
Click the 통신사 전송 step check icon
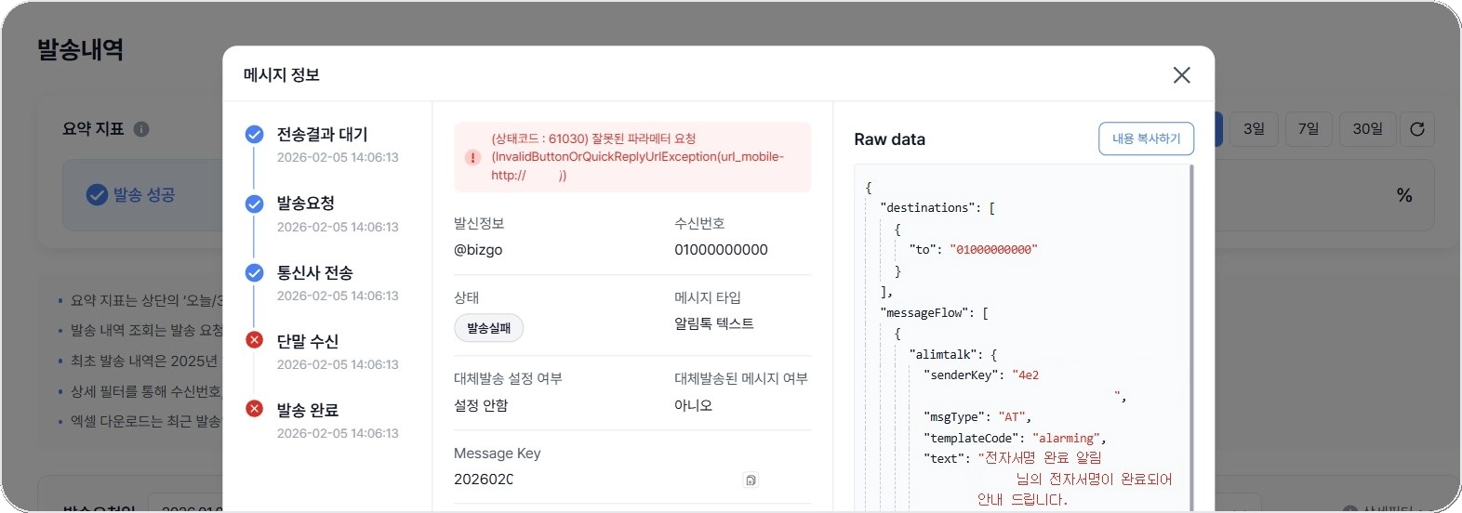pyautogui.click(x=254, y=272)
